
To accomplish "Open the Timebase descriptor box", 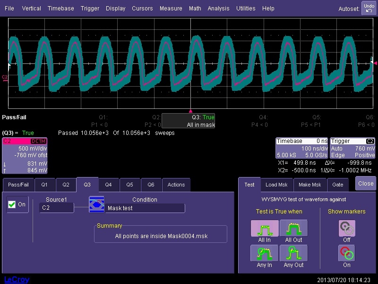I will pyautogui.click(x=301, y=148).
